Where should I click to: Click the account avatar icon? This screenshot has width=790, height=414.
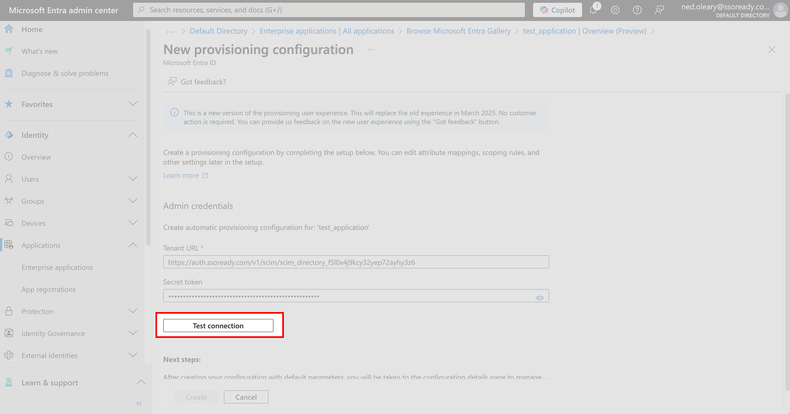tap(780, 10)
